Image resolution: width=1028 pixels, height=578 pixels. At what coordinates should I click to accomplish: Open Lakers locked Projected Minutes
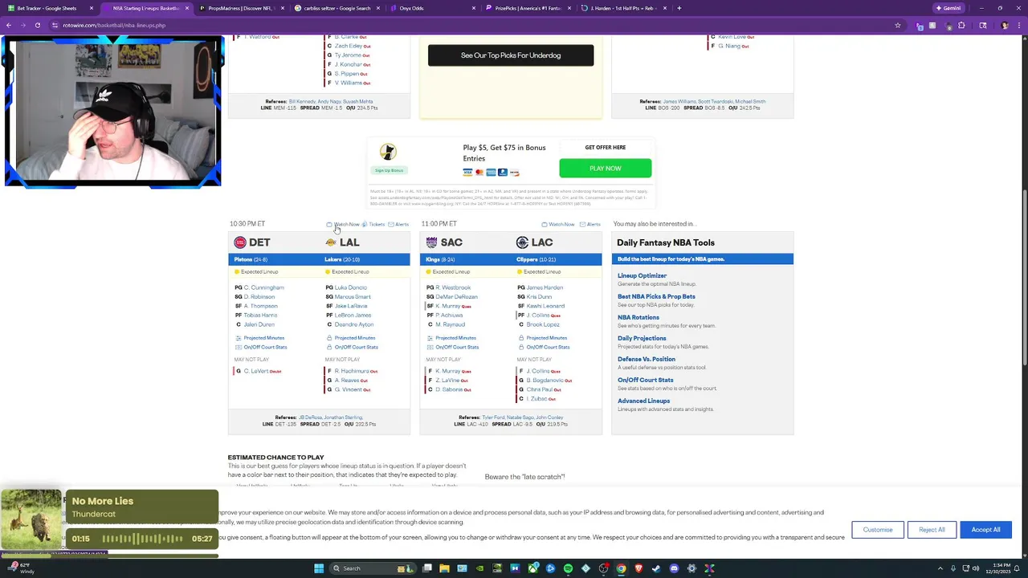[351, 338]
